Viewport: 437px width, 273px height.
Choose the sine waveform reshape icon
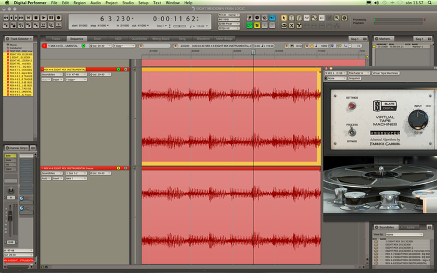point(314,18)
